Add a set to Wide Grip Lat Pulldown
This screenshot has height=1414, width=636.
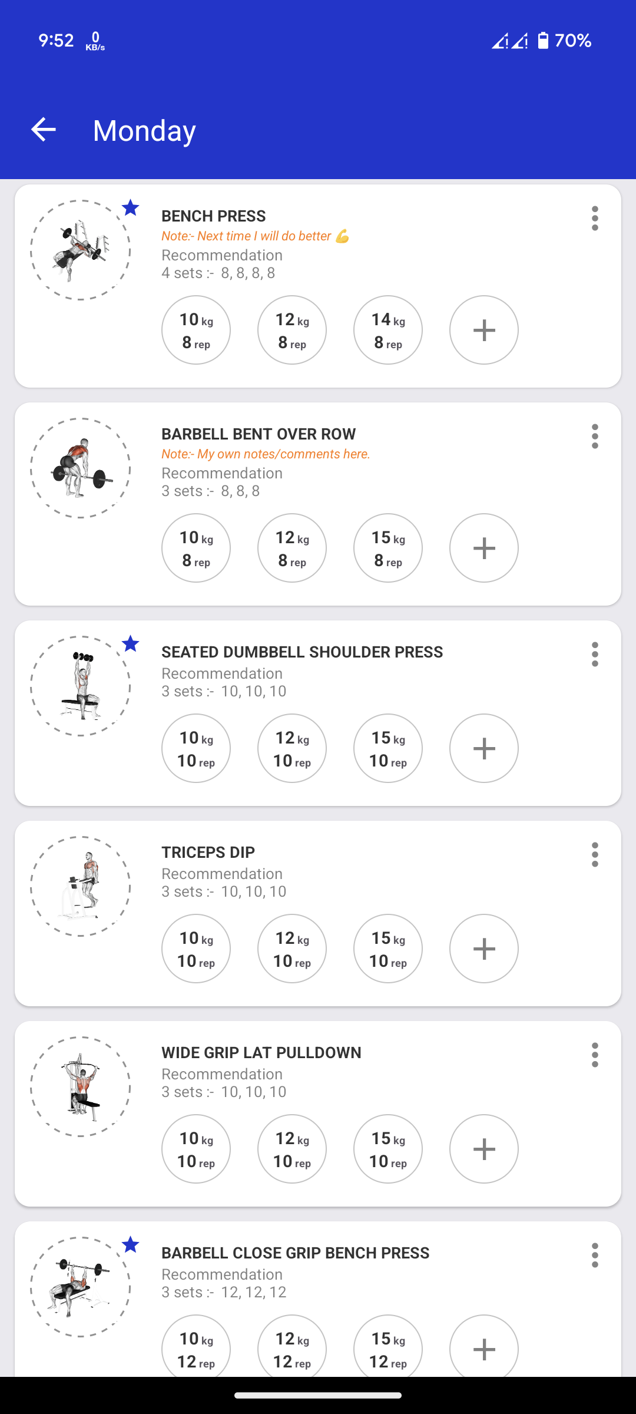coord(483,1149)
